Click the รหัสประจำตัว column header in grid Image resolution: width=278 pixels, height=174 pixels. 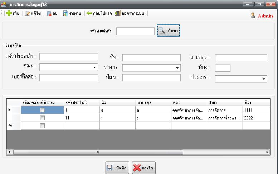(82, 102)
